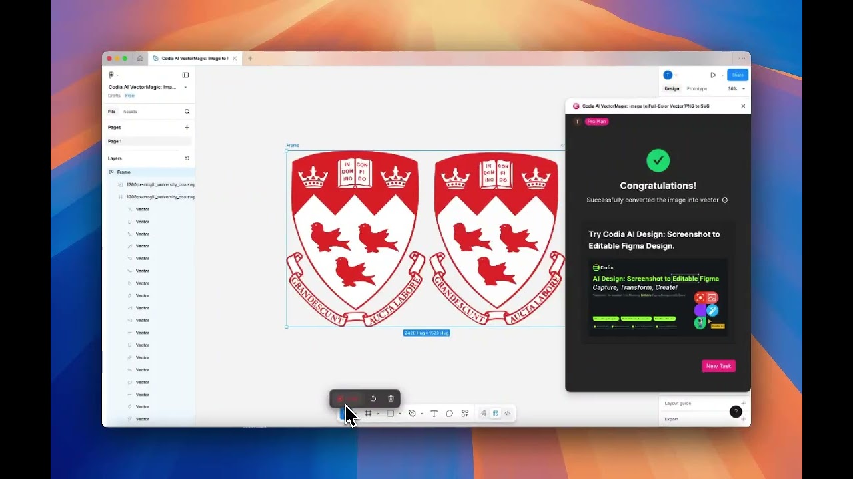853x479 pixels.
Task: Click the plugin user avatar beside Pro Plan
Action: (x=577, y=122)
